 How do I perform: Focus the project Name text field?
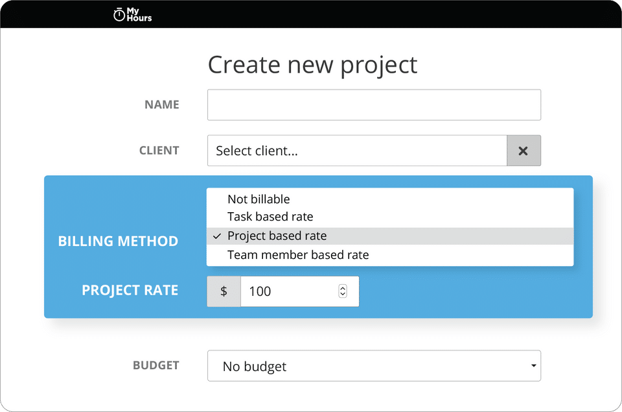click(374, 105)
